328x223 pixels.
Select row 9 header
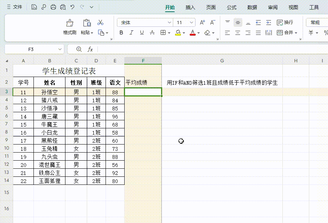tap(7, 140)
